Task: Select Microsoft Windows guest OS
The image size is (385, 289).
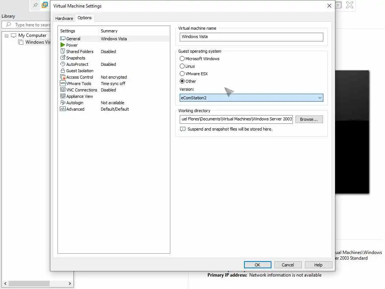Action: point(182,58)
